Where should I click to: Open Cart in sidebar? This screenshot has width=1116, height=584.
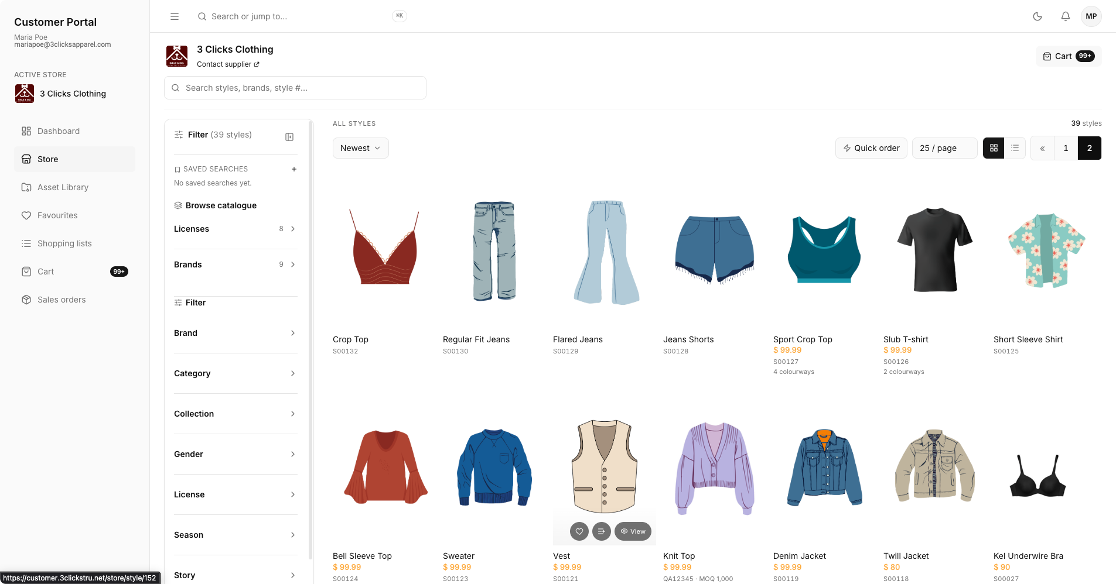74,272
